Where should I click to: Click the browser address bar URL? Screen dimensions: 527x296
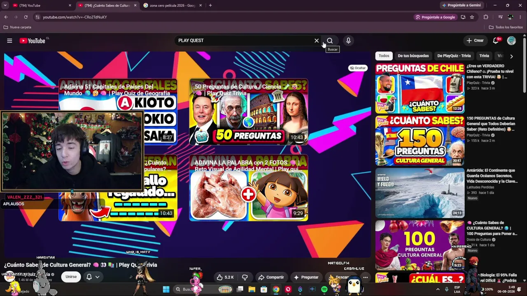pos(75,17)
